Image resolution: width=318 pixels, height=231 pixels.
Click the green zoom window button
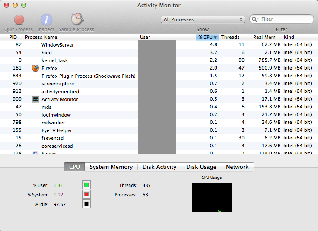[x=24, y=5]
